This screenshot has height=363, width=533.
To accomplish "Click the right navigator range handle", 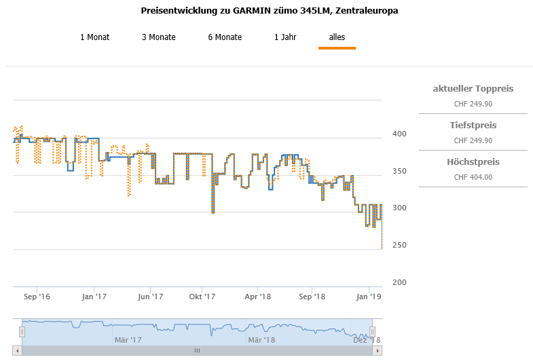I will [372, 332].
